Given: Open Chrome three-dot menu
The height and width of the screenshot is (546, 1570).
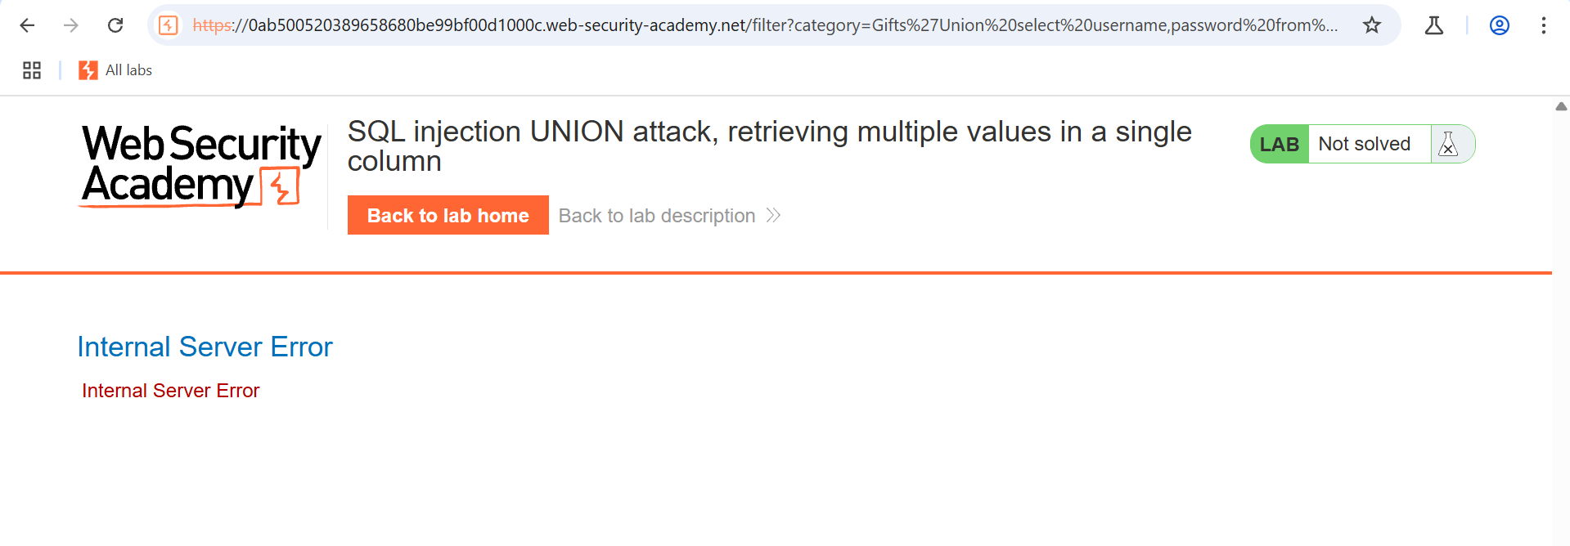Looking at the screenshot, I should pyautogui.click(x=1543, y=25).
